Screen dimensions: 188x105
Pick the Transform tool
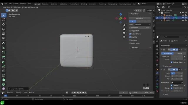[4, 38]
